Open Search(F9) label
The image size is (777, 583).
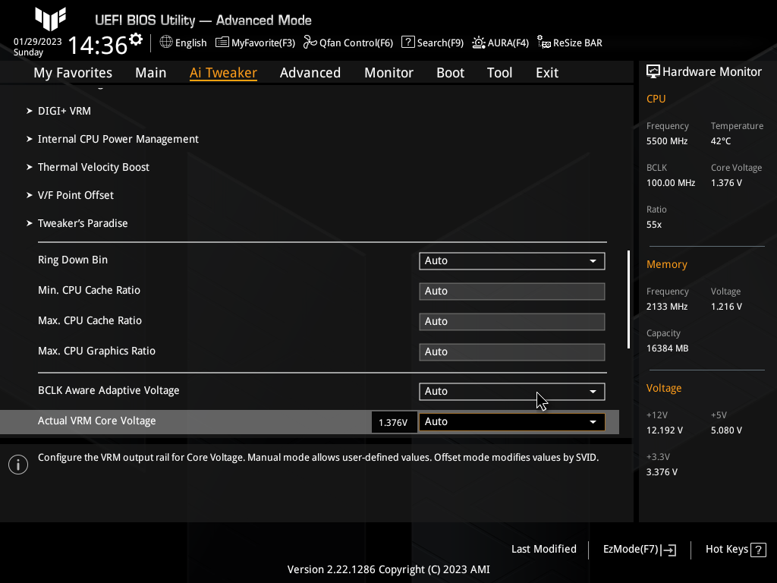(x=440, y=43)
